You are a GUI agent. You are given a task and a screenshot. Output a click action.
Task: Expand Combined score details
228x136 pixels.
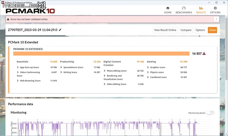click(148, 77)
